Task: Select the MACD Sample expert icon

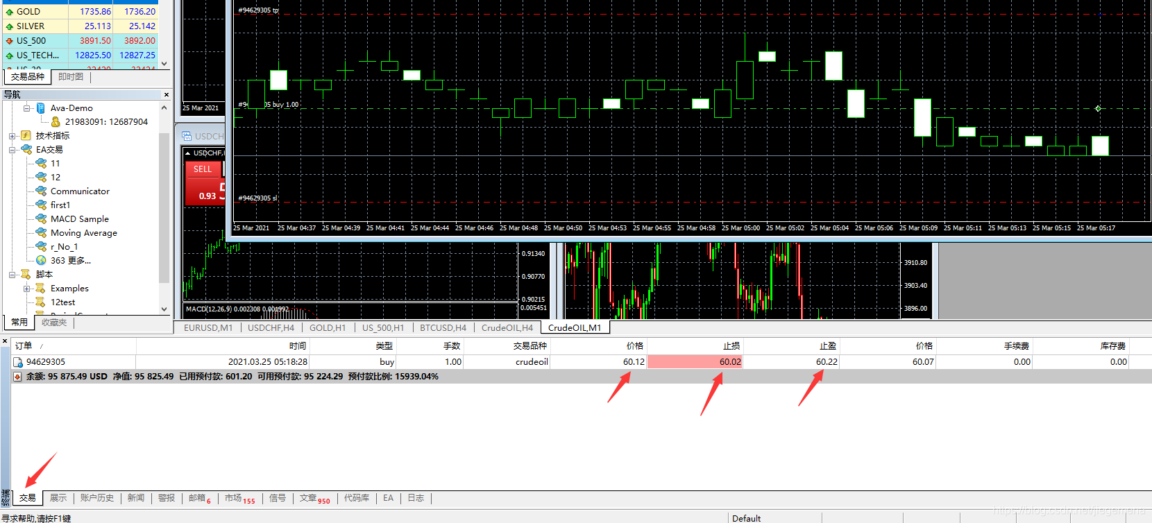Action: click(x=41, y=219)
